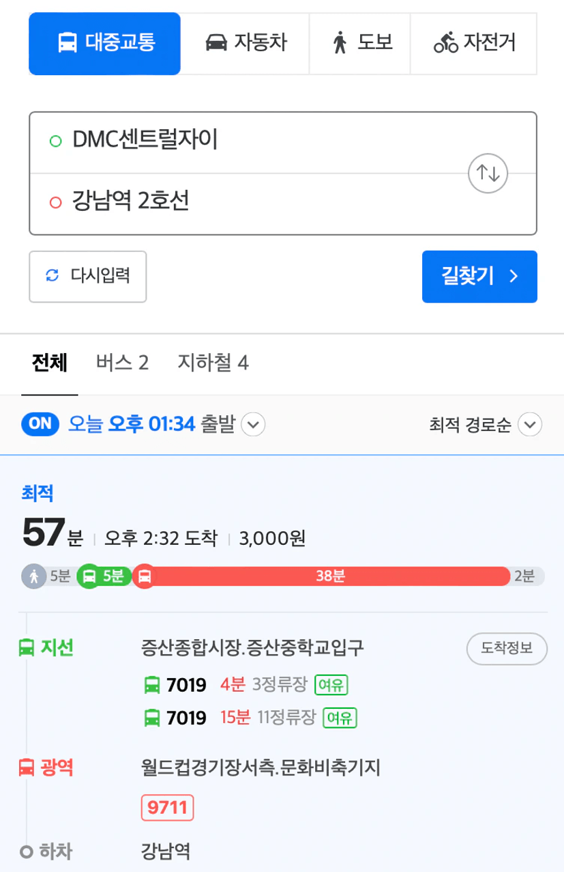Click the walking person icon on route bar
This screenshot has height=872, width=564.
[33, 576]
